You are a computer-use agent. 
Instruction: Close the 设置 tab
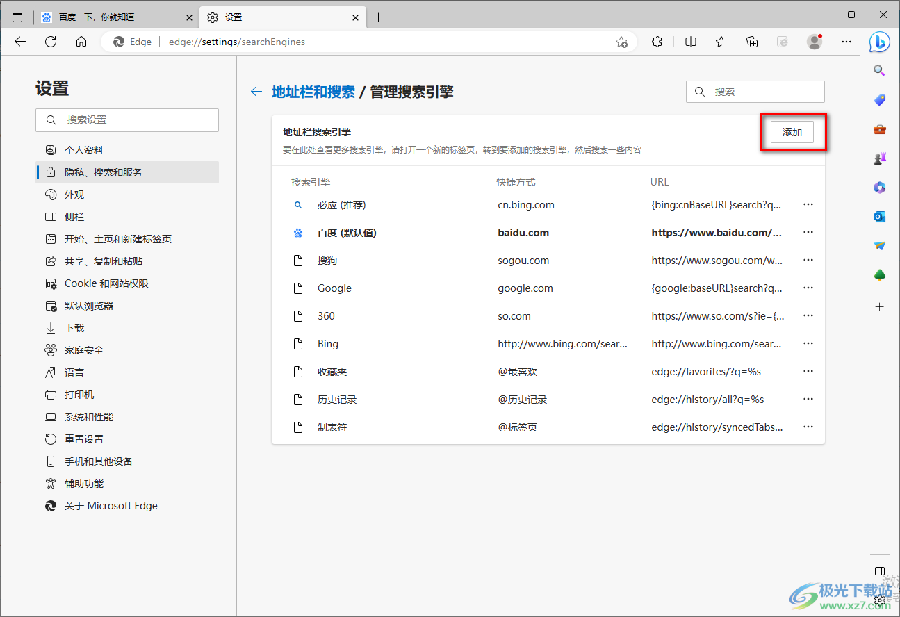[356, 17]
